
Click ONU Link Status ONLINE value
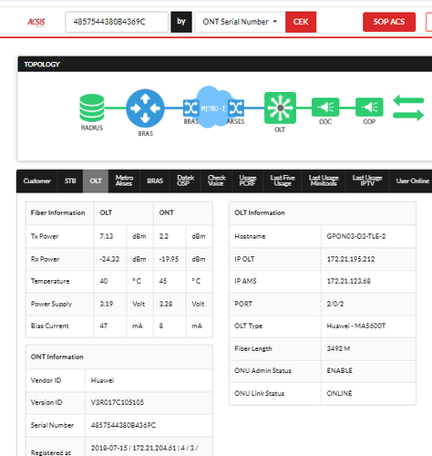point(339,393)
